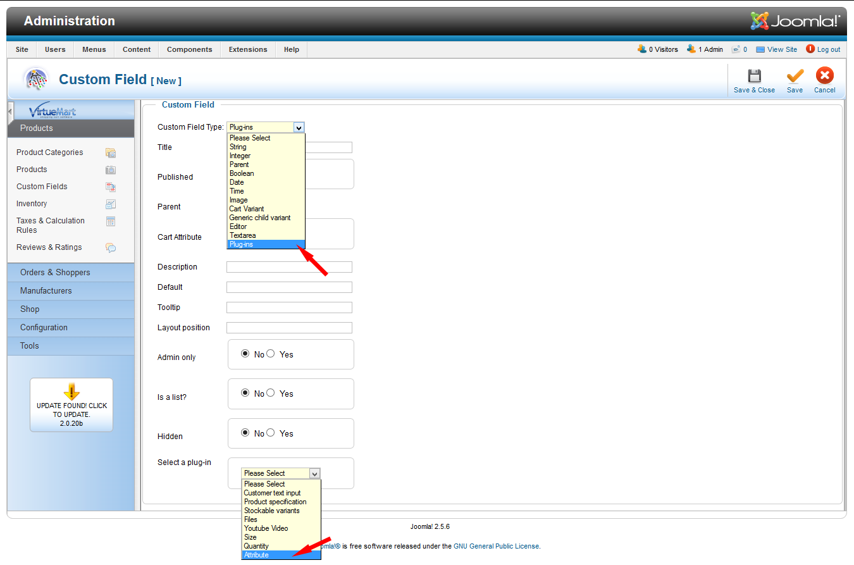The image size is (854, 565).
Task: Open the Custom Field Type dropdown arrow
Action: pos(299,127)
